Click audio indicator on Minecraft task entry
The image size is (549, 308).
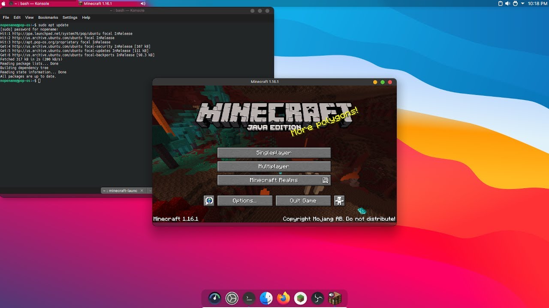(143, 3)
